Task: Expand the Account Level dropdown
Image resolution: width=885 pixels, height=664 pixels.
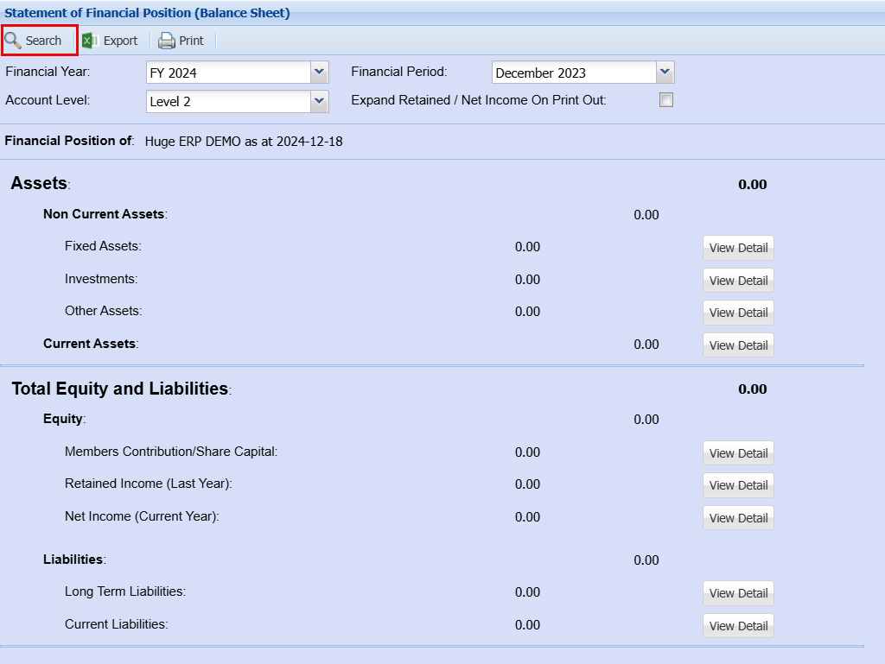Action: (319, 101)
